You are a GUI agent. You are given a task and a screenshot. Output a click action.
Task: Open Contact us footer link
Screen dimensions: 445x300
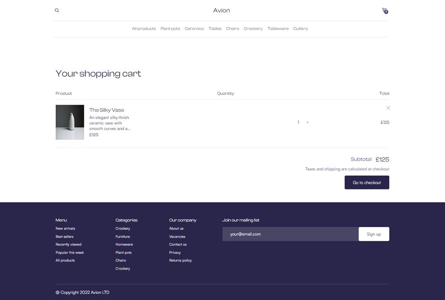[x=178, y=244]
